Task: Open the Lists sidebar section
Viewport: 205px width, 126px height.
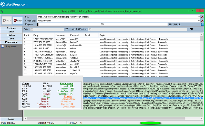Action: 11,32
